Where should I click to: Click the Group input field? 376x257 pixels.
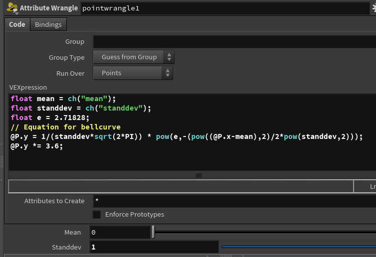pos(234,42)
